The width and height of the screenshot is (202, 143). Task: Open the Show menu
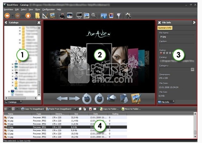[x=38, y=9]
